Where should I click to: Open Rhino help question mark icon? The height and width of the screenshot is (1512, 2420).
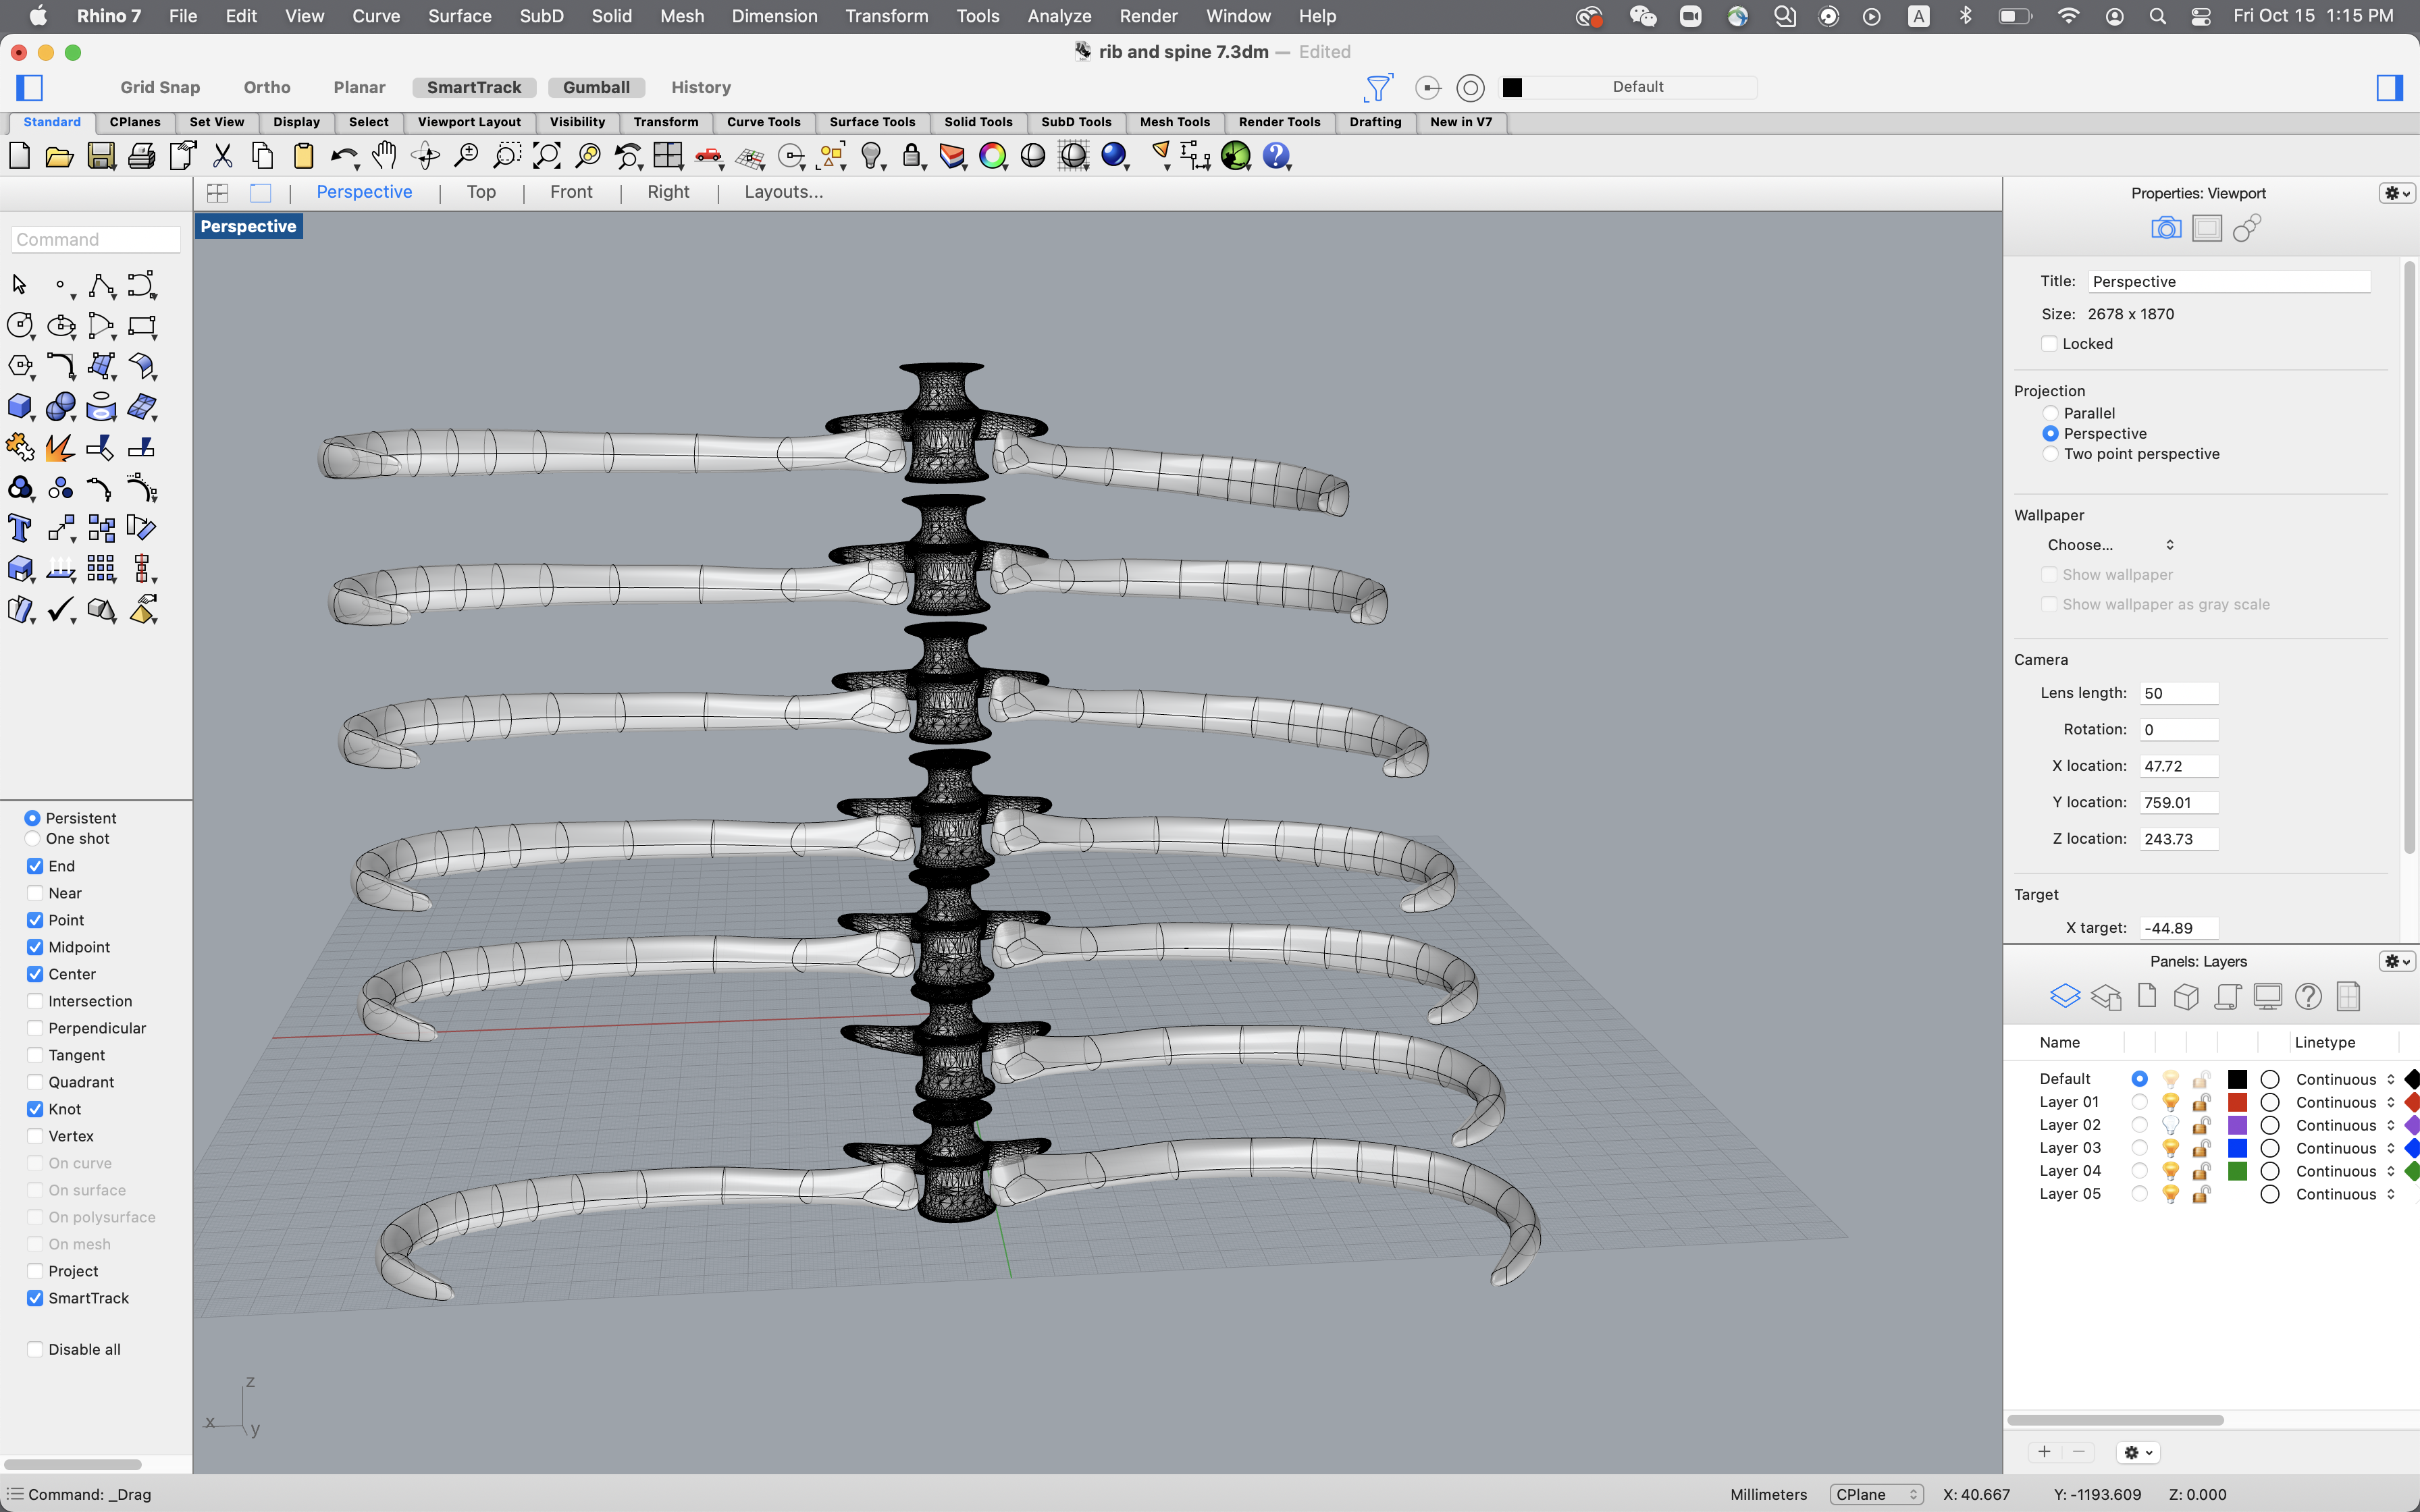[1276, 156]
